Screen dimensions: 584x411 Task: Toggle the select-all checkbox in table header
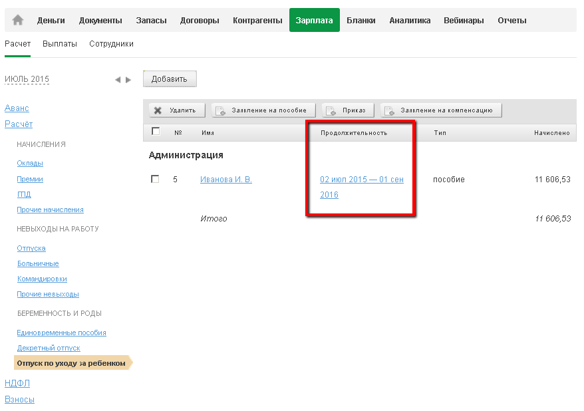click(x=156, y=132)
